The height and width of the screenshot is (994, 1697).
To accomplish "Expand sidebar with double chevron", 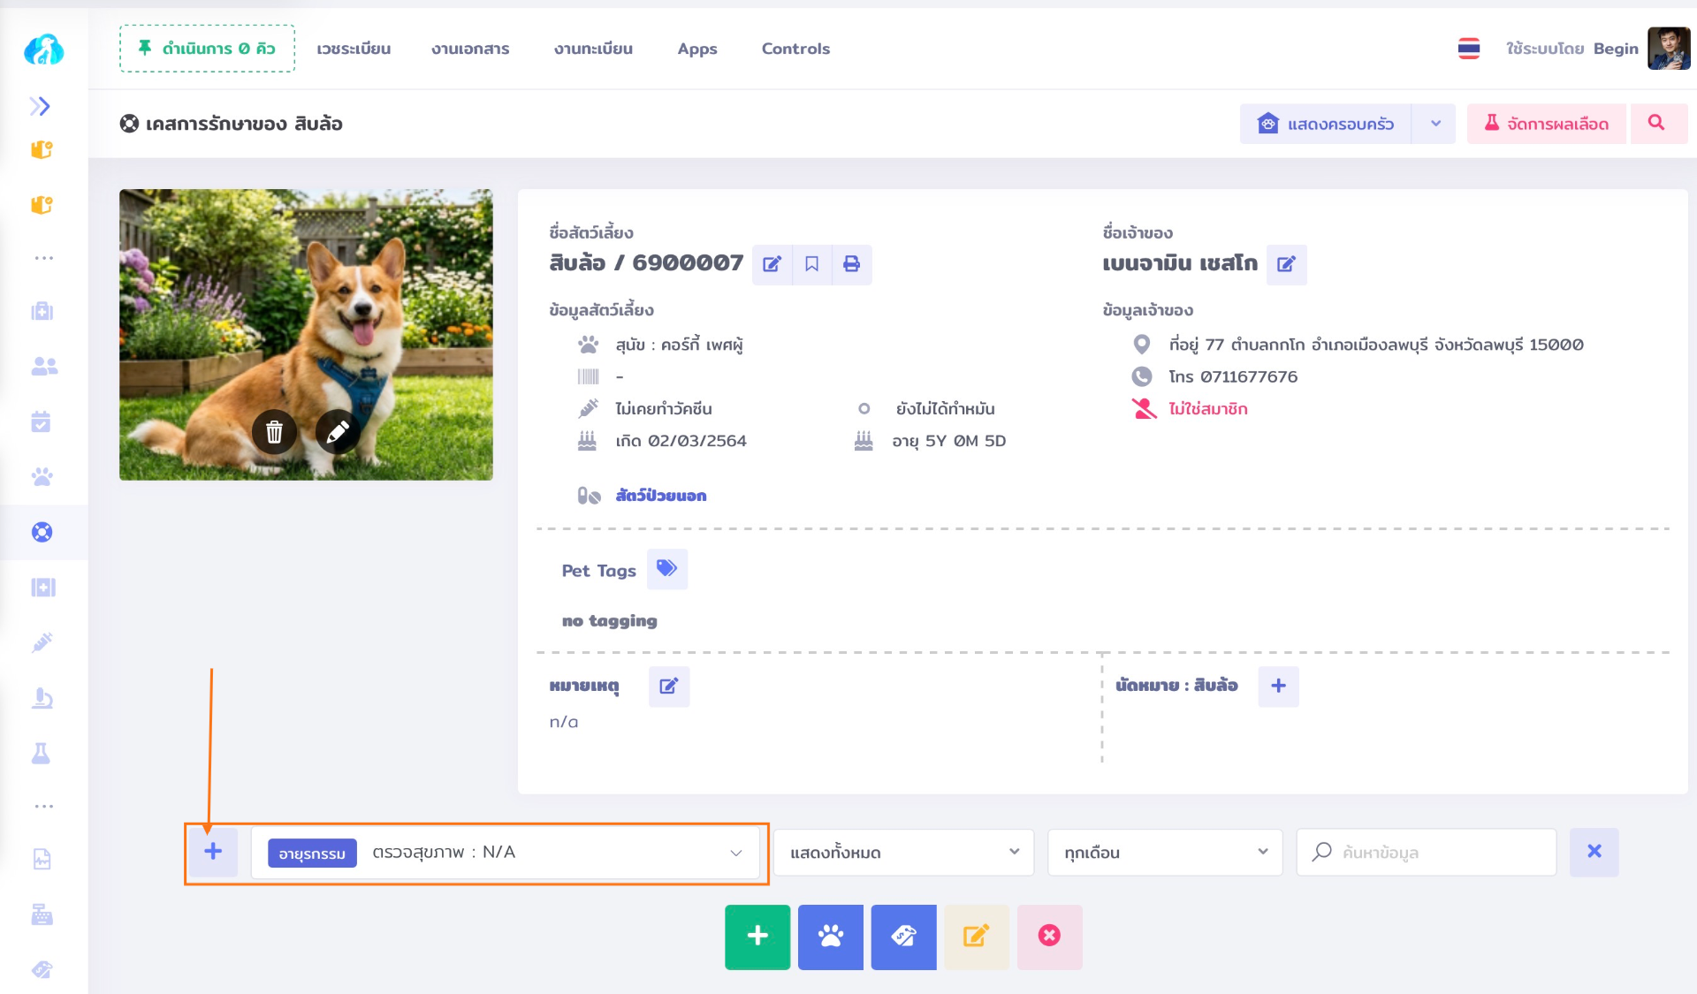I will (40, 106).
